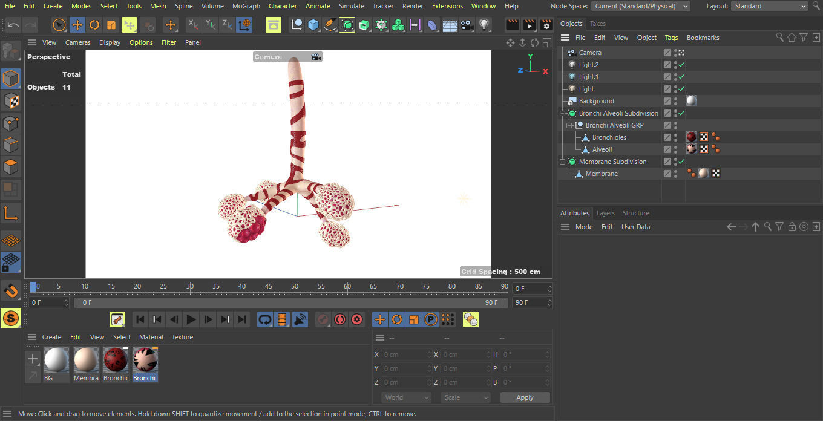This screenshot has height=421, width=823.
Task: Switch to Edges mode
Action: pos(11,145)
